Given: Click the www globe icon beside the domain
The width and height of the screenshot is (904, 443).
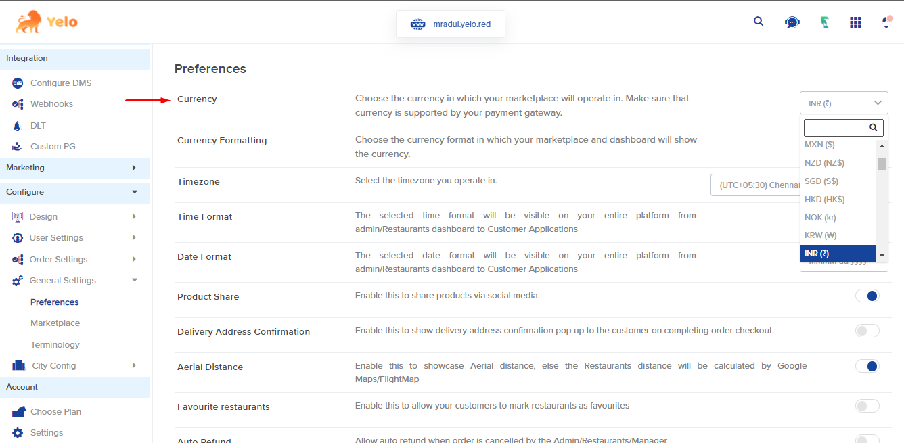Looking at the screenshot, I should [417, 24].
